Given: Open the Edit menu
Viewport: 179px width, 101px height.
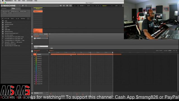Looking at the screenshot, I should (x=19, y=1).
